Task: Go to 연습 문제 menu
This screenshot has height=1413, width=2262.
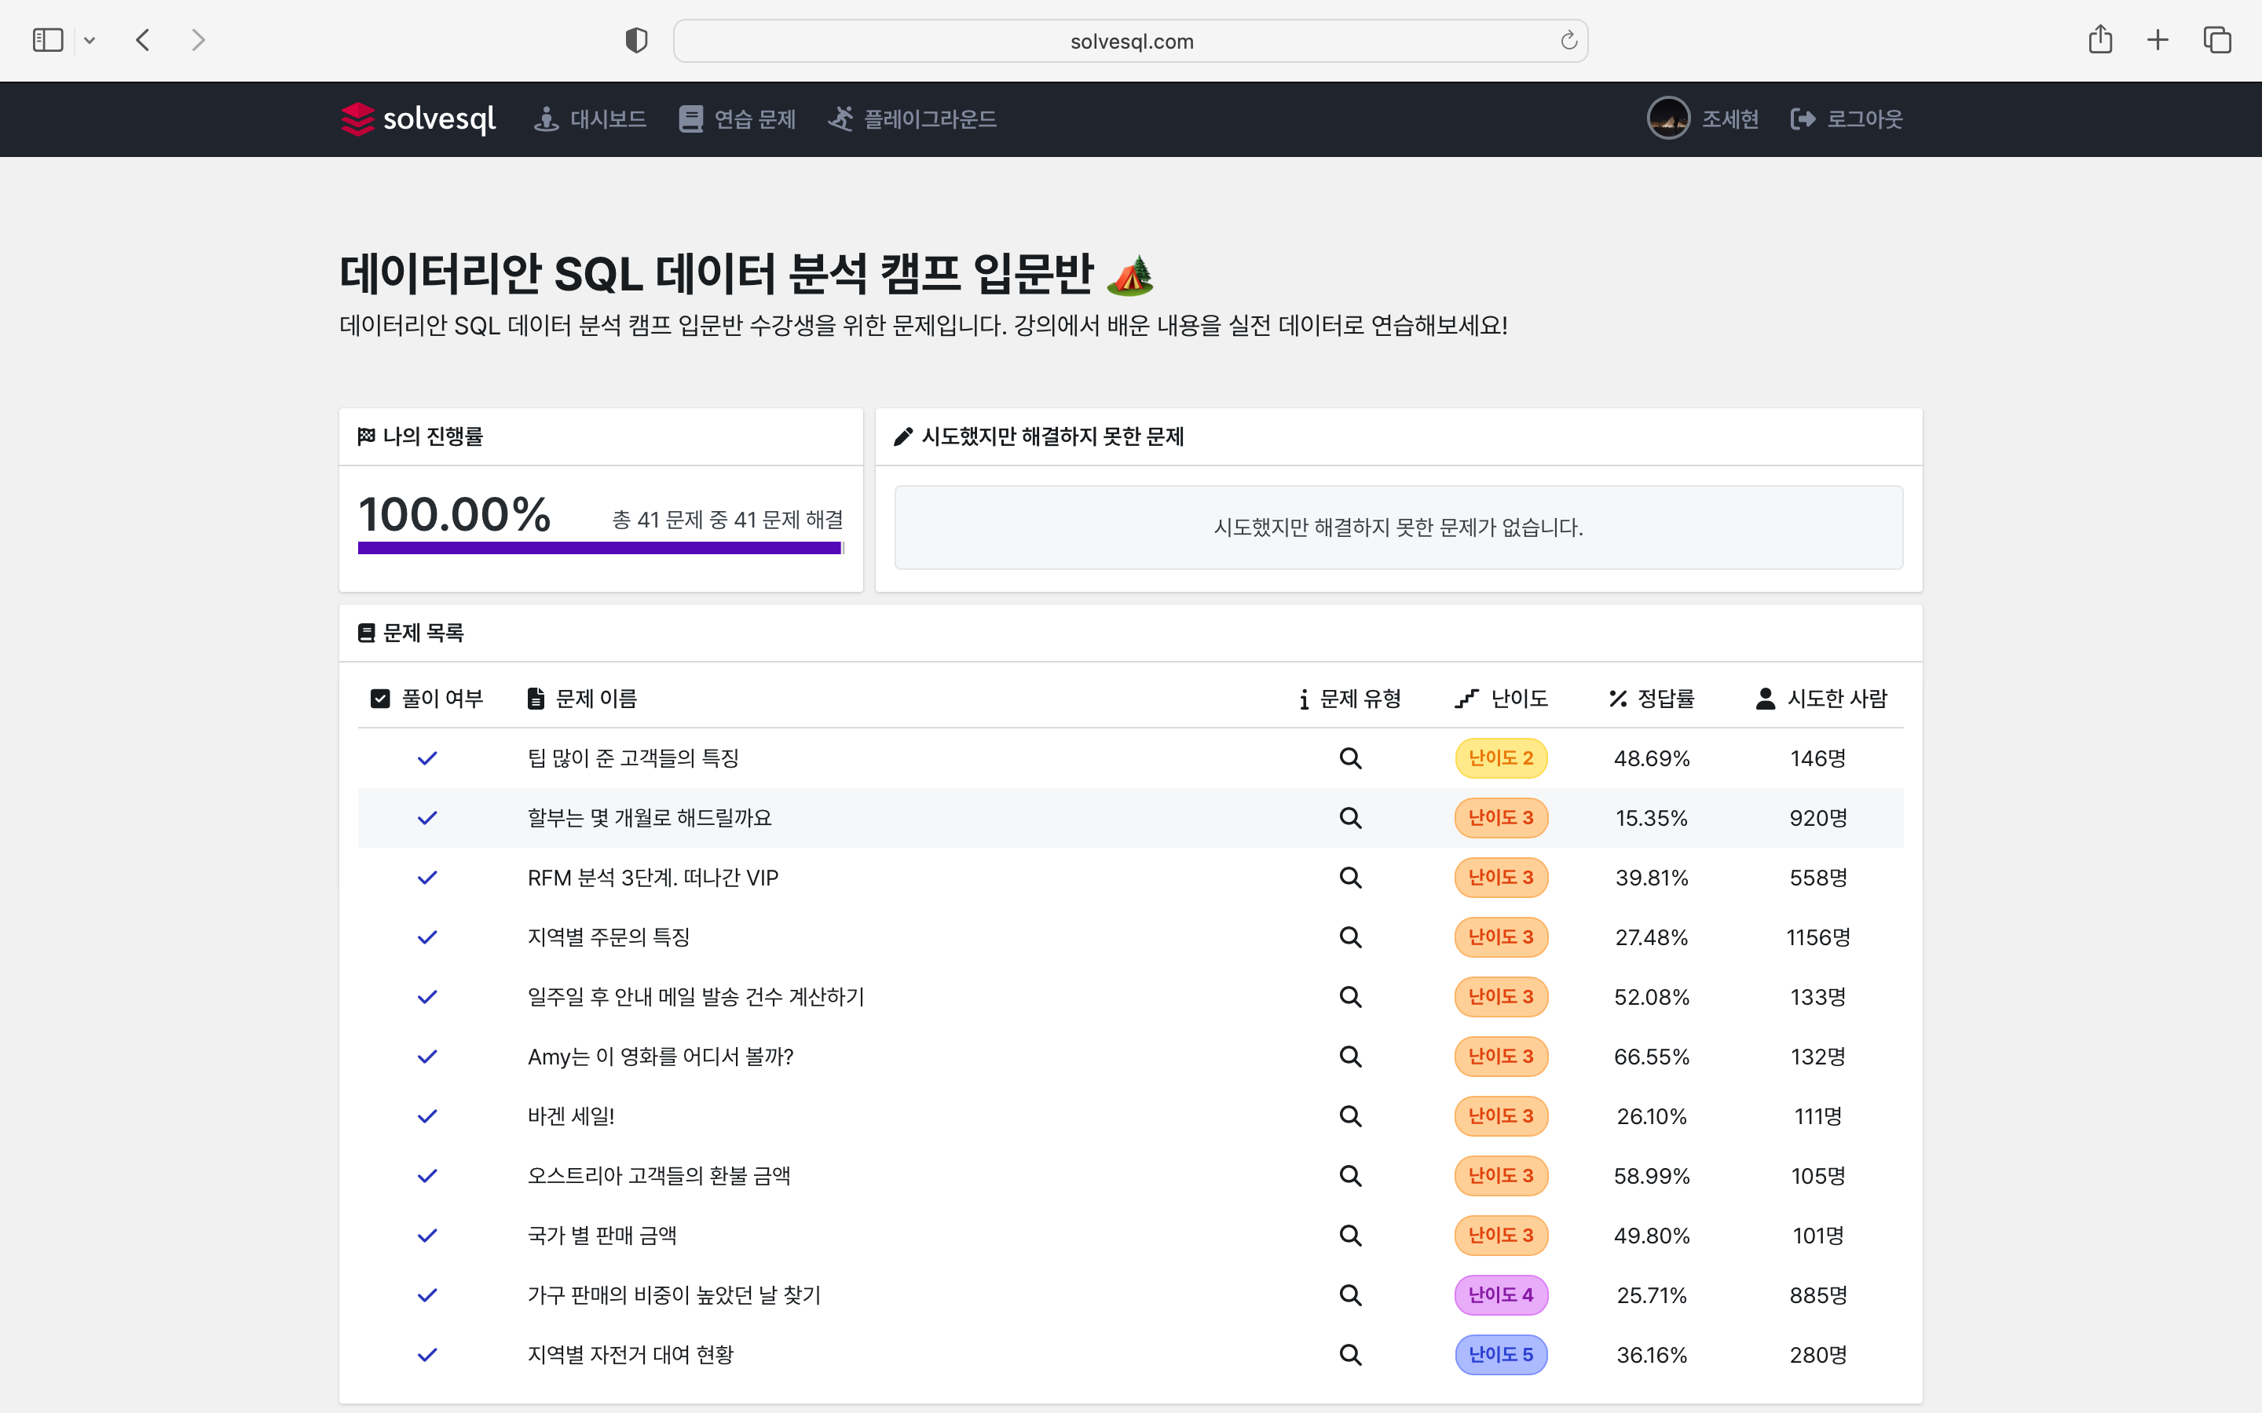Action: click(738, 119)
